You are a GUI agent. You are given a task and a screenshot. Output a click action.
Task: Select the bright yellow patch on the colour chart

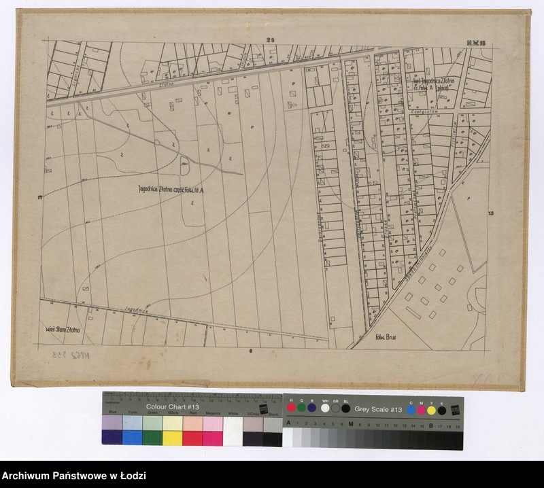pyautogui.click(x=173, y=438)
